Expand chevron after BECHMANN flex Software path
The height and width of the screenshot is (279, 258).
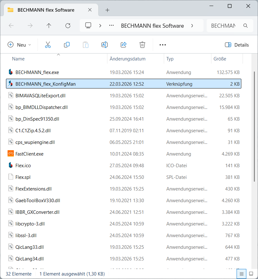point(192,26)
